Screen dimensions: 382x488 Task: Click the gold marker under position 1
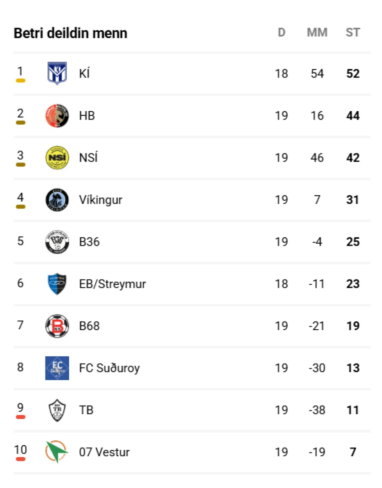click(21, 81)
